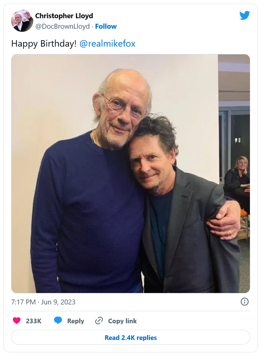Click the pink heart like icon
This screenshot has width=261, height=356.
pyautogui.click(x=17, y=321)
